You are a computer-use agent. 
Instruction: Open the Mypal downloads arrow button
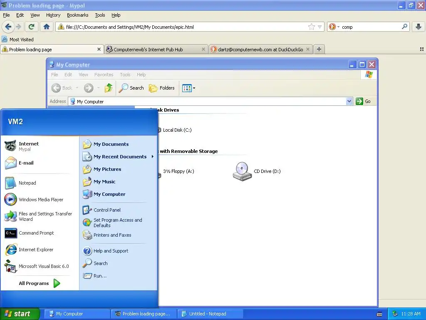(419, 27)
